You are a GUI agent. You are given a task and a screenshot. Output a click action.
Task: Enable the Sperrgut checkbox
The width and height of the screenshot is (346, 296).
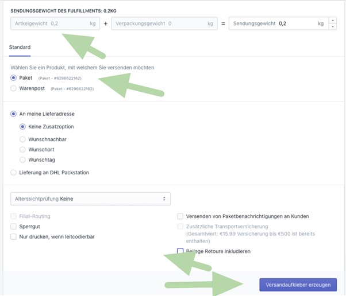13,227
